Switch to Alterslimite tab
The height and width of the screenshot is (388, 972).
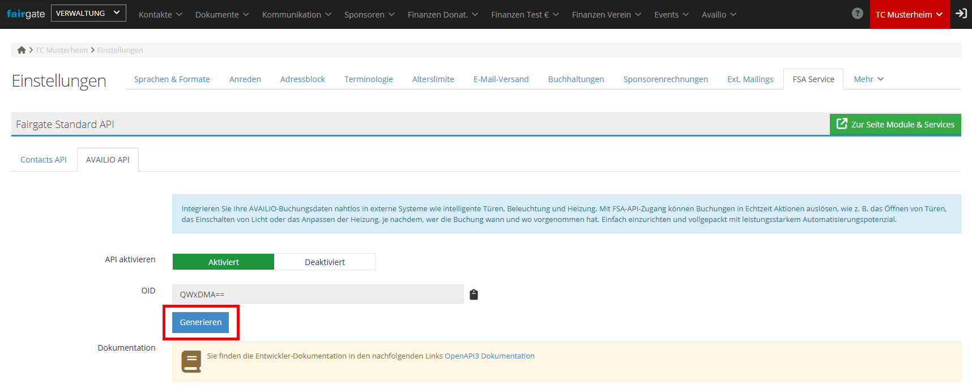tap(433, 79)
